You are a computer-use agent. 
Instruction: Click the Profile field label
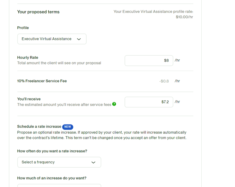(x=23, y=28)
